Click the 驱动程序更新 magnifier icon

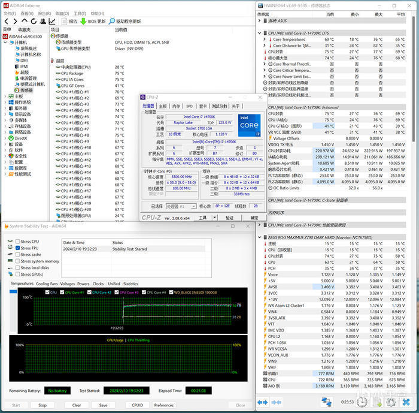coord(111,21)
